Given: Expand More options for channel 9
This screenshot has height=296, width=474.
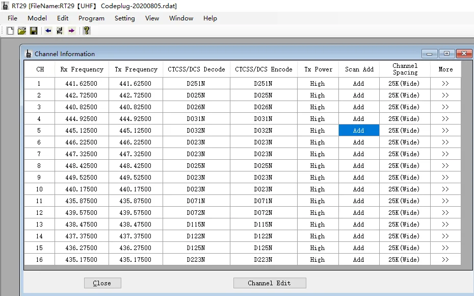Looking at the screenshot, I should point(445,178).
